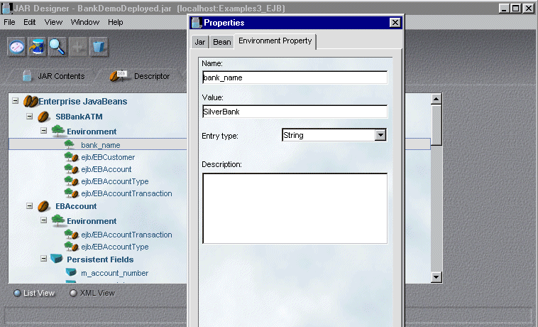The width and height of the screenshot is (538, 327).
Task: Click the trash can delete icon
Action: 99,47
